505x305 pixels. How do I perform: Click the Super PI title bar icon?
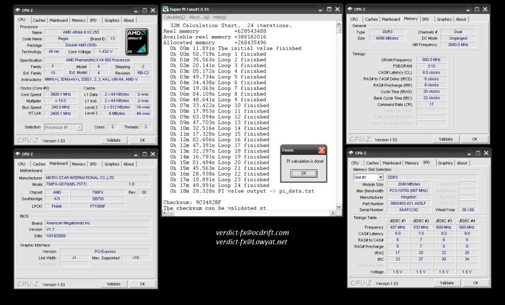click(x=166, y=9)
